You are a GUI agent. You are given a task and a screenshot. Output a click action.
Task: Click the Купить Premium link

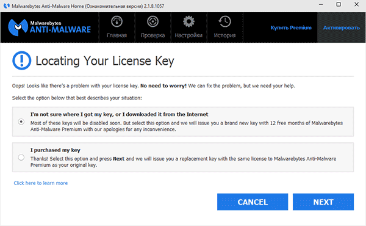coord(291,28)
